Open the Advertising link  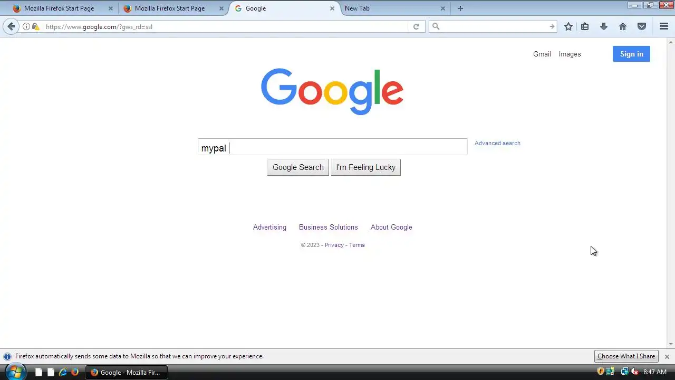coord(269,227)
